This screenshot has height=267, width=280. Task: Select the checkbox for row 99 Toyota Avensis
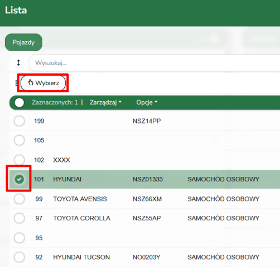pos(20,199)
